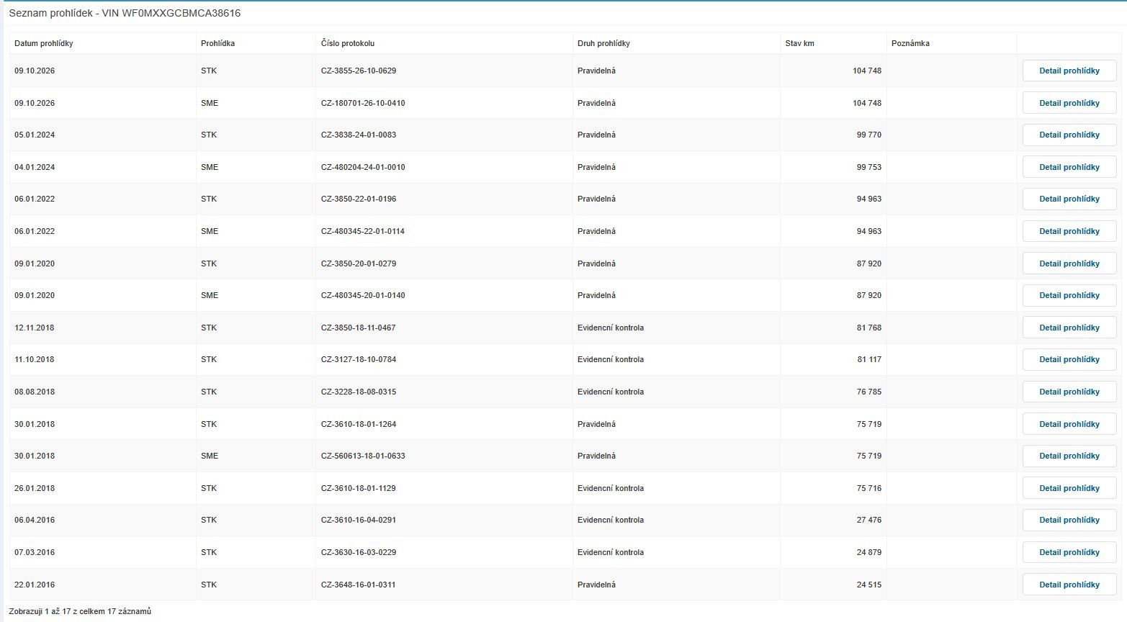1127x622 pixels.
Task: Open Detail prohlídky for inspection dated 11.10.2018
Action: (1069, 359)
